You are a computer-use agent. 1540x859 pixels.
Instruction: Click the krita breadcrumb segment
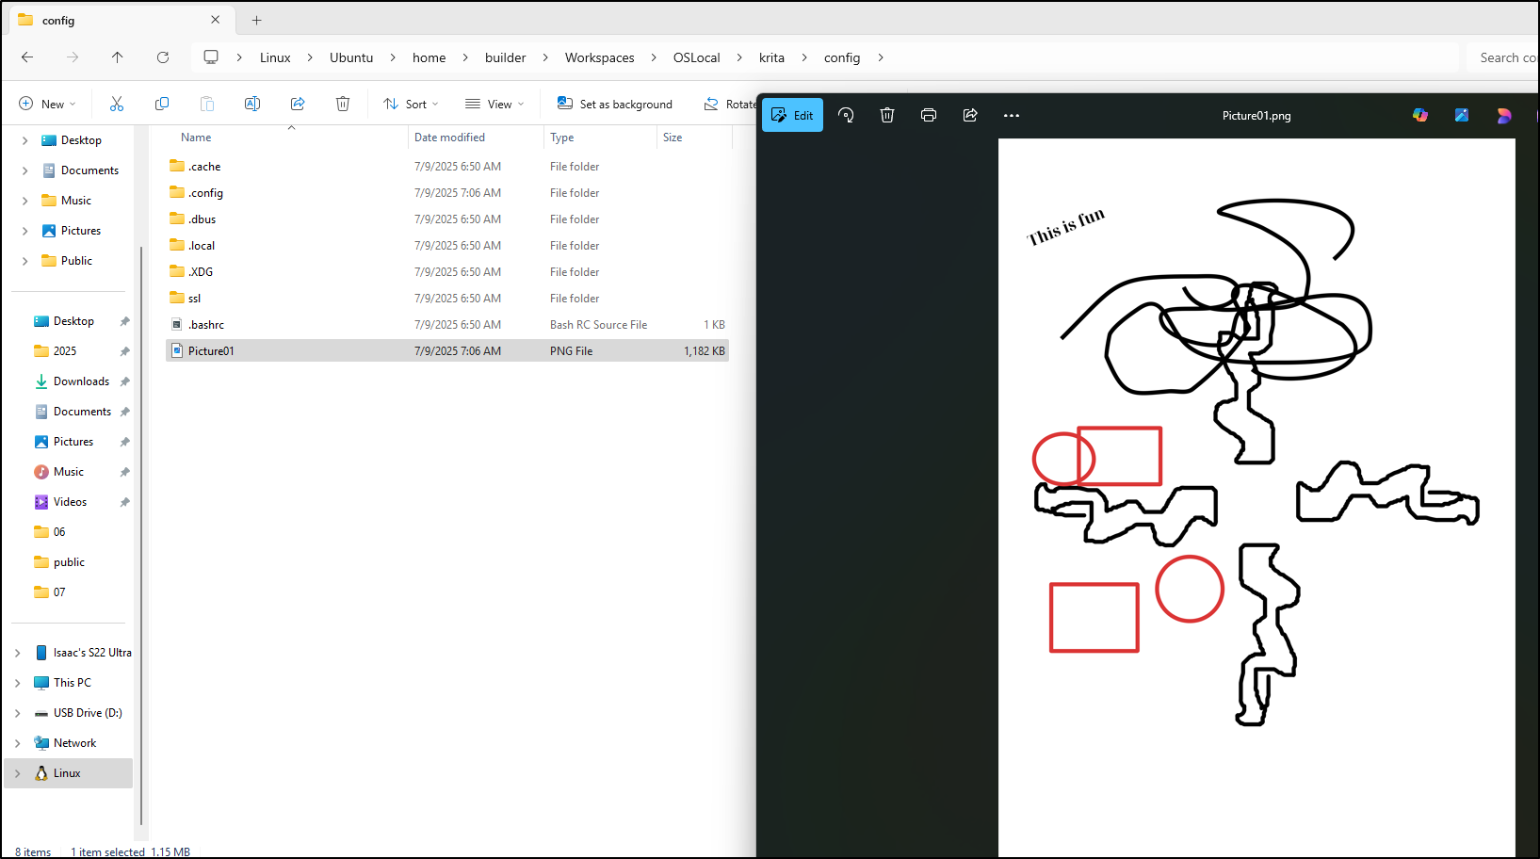point(772,57)
